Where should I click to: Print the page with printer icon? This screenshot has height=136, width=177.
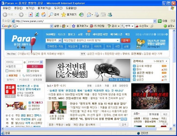(97, 15)
